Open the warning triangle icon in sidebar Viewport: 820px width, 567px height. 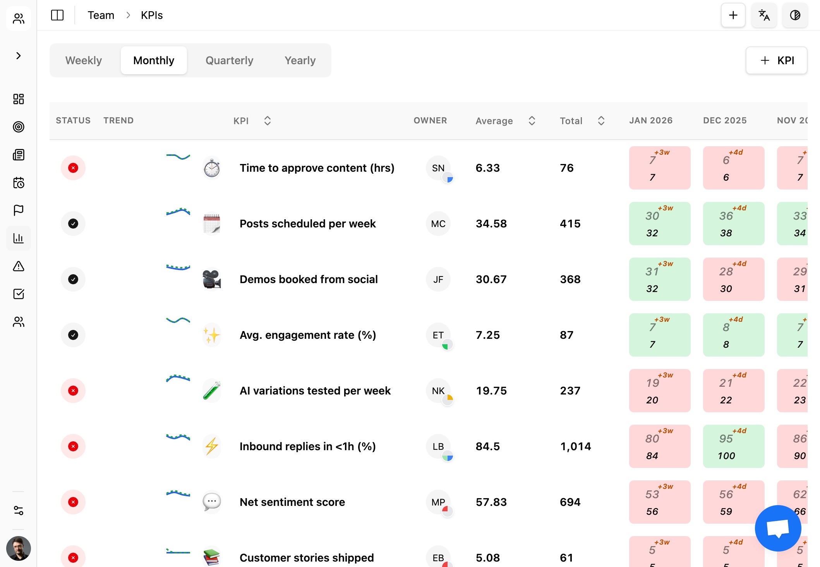[x=19, y=266]
